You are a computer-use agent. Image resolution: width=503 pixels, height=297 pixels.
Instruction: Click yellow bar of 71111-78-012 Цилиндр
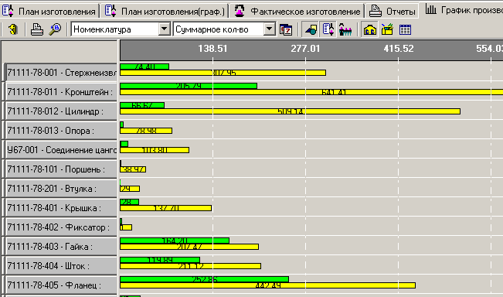[291, 111]
